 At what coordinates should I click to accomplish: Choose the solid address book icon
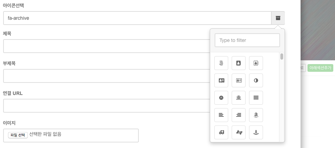tap(239, 63)
